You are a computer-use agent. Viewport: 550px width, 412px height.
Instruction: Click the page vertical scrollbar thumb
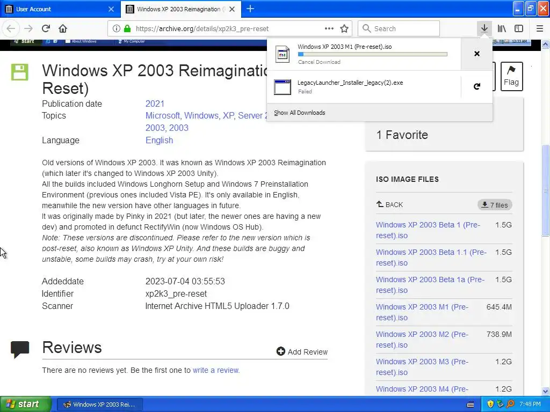546,190
